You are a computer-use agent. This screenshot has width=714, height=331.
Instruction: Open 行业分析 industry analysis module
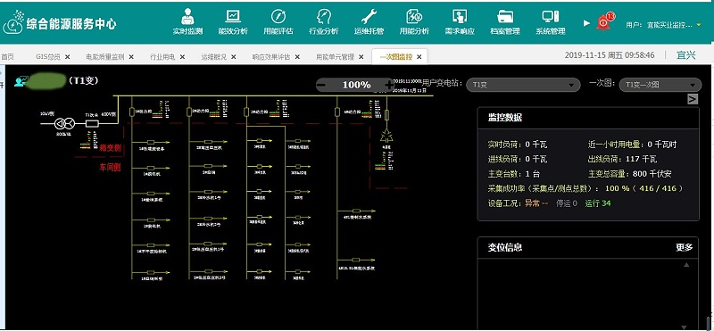(x=324, y=21)
